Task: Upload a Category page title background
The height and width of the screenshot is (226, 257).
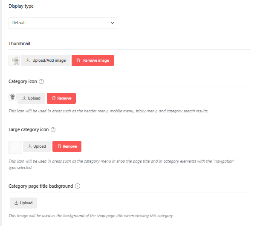Action: click(23, 203)
